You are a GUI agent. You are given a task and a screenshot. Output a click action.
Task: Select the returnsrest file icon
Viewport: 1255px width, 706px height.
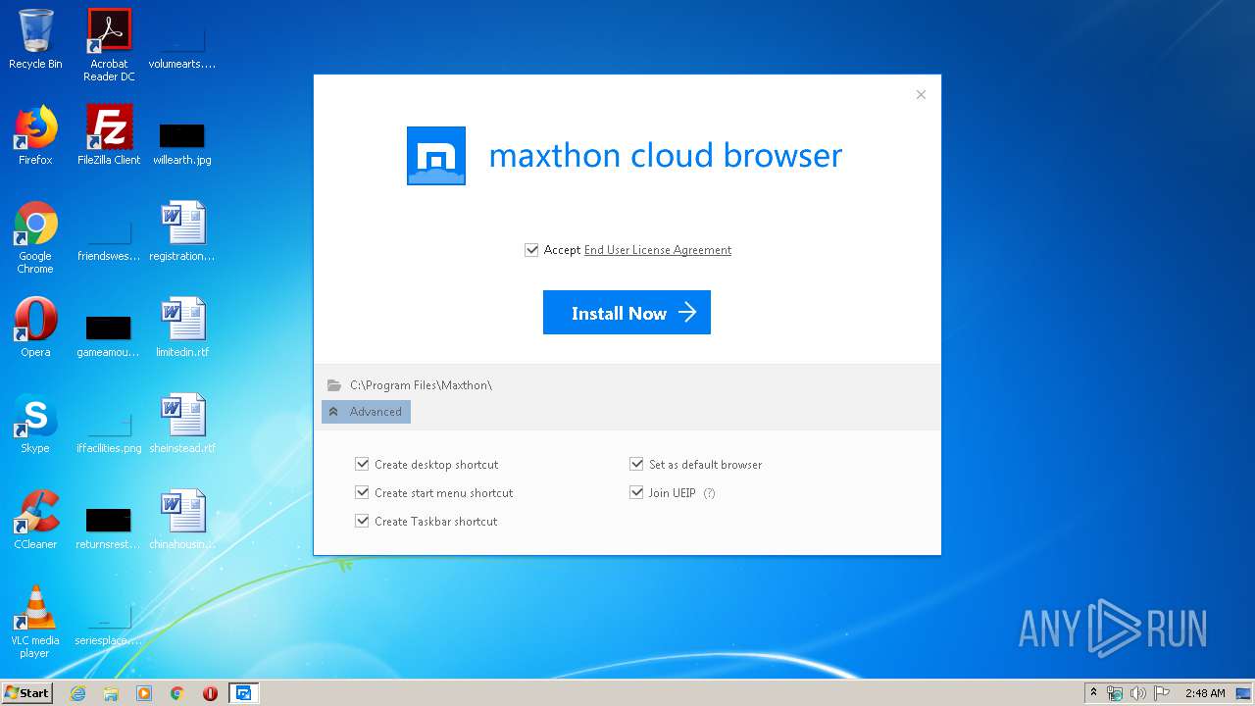pyautogui.click(x=109, y=520)
